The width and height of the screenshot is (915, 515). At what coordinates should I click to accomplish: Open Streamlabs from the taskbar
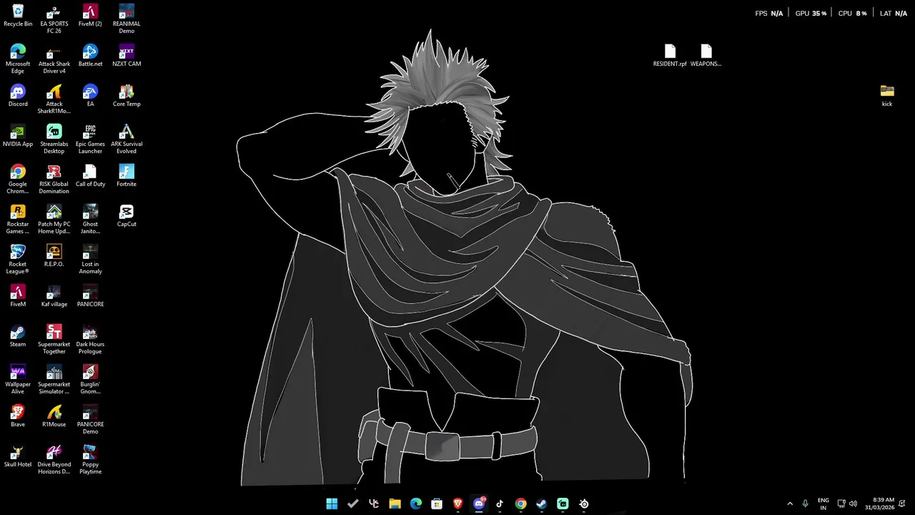pyautogui.click(x=563, y=504)
